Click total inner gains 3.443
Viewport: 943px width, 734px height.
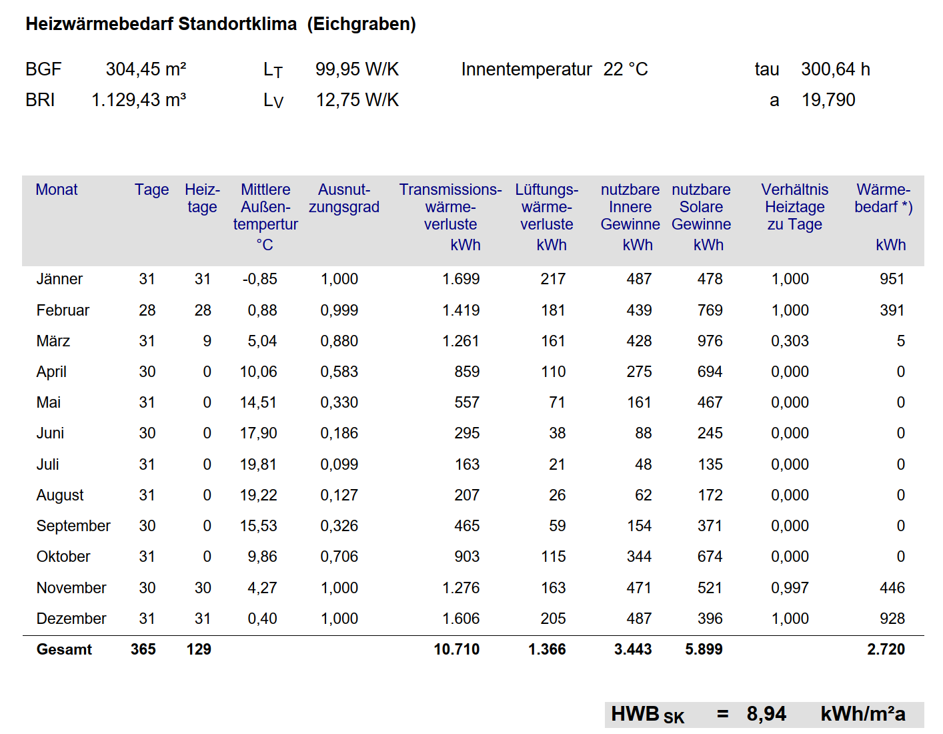pos(633,649)
